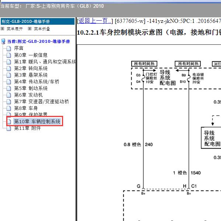The image size is (221, 221).
Task: Click the 菜单展开 expand-menu button
Action: tap(15, 29)
